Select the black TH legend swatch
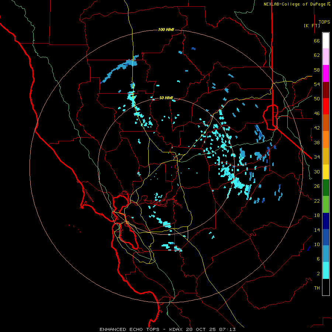 click(326, 287)
